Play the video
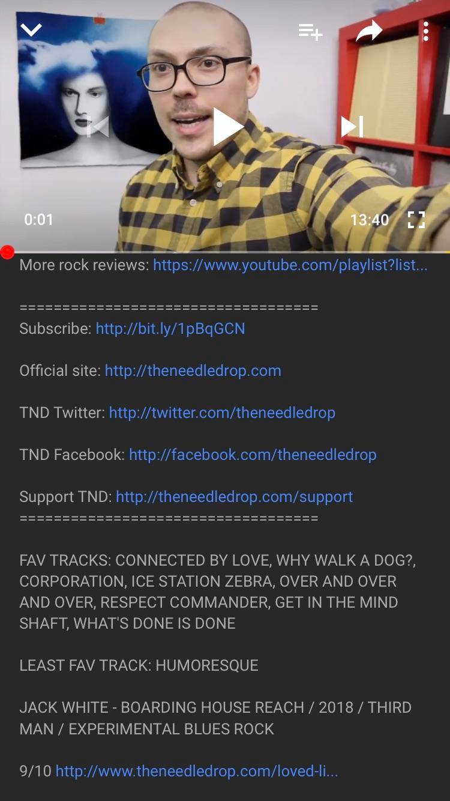450x801 pixels. pyautogui.click(x=227, y=127)
